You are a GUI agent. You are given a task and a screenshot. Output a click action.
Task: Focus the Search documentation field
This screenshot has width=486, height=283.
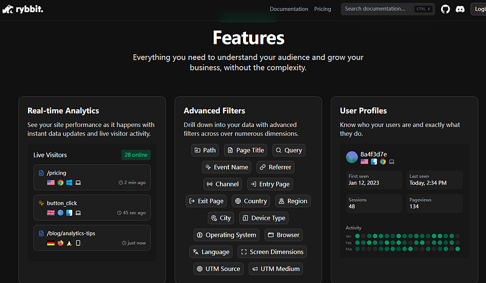click(x=388, y=9)
